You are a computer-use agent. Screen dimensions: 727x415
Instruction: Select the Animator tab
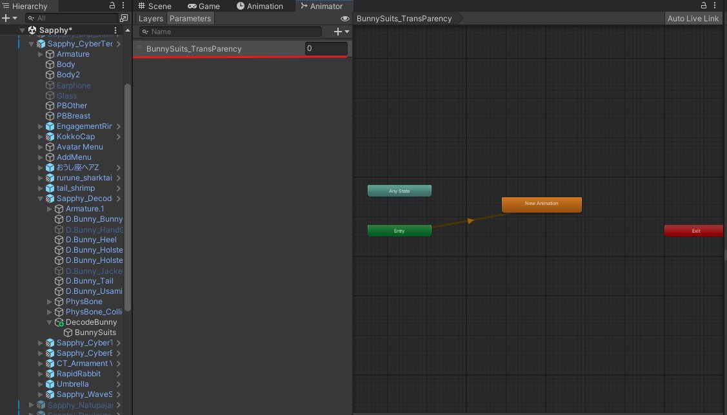click(322, 6)
